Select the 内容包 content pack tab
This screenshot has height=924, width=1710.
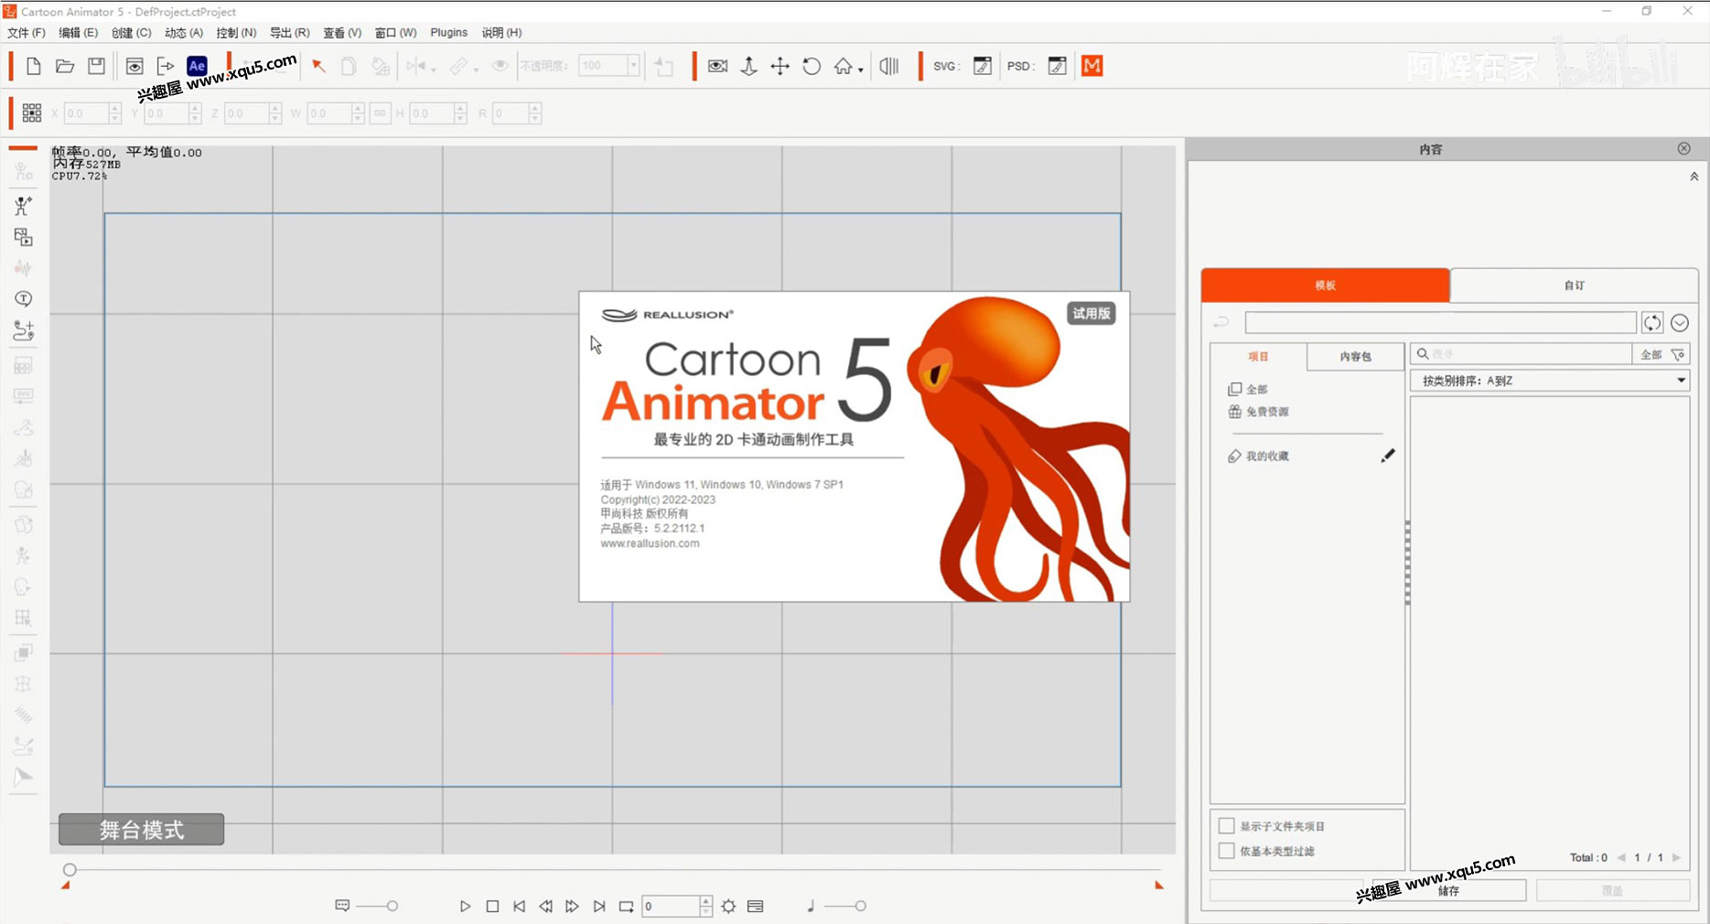(1356, 357)
